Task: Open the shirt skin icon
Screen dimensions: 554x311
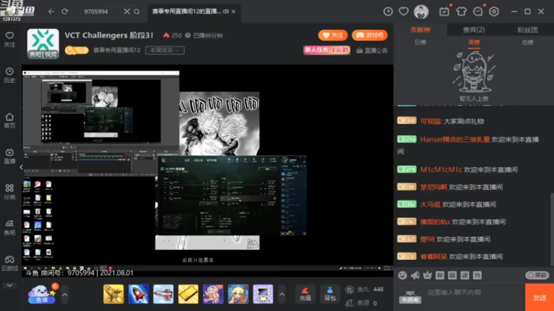Action: click(x=461, y=12)
